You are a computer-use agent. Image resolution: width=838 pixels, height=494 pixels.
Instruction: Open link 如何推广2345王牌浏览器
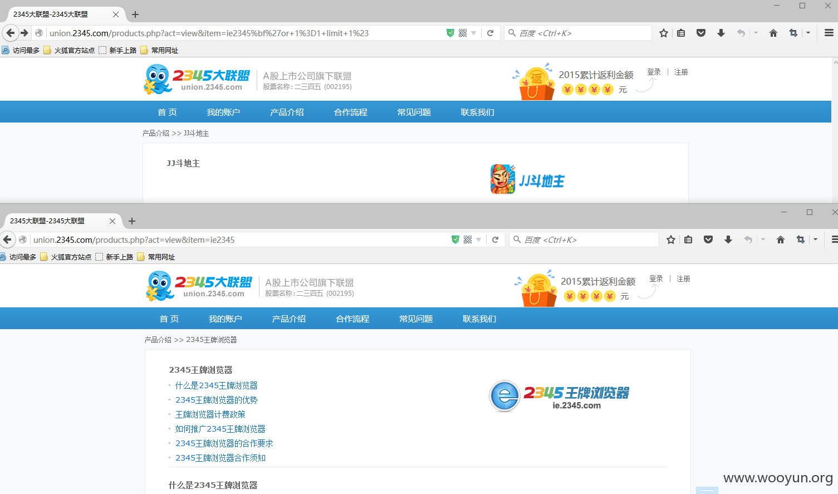[x=220, y=429]
